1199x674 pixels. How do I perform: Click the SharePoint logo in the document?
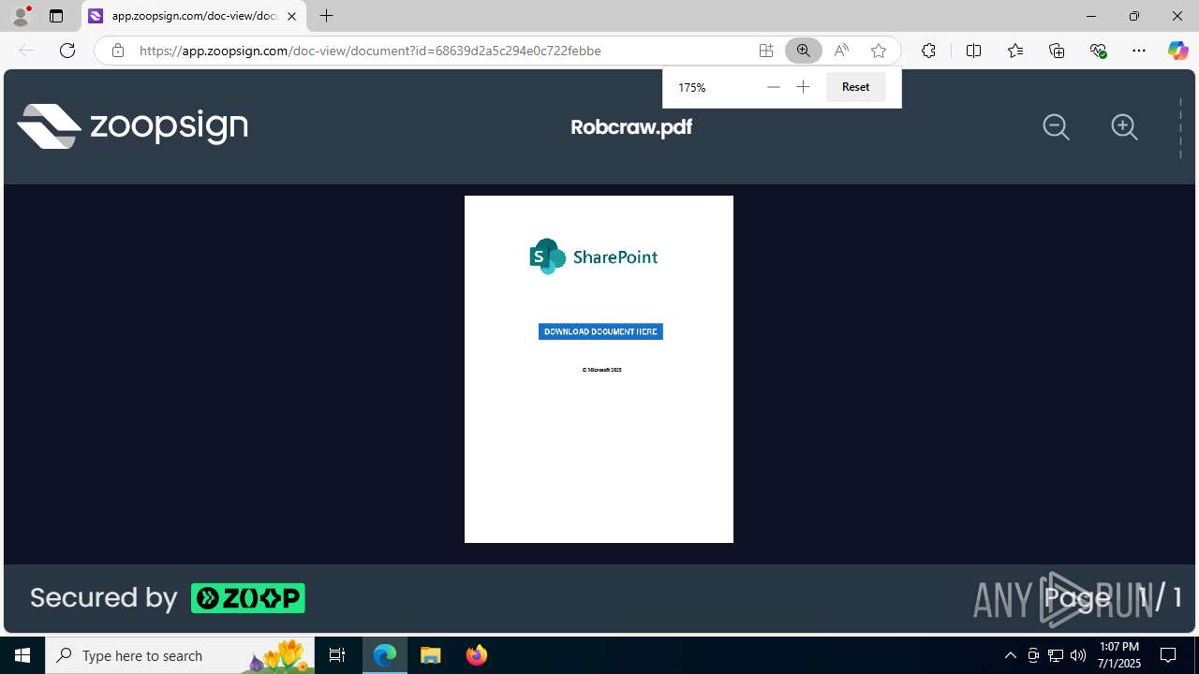coord(594,256)
